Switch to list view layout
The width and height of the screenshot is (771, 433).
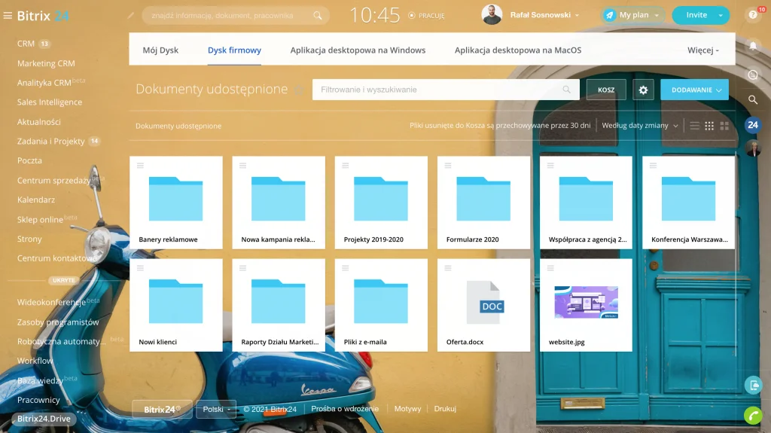pos(695,126)
